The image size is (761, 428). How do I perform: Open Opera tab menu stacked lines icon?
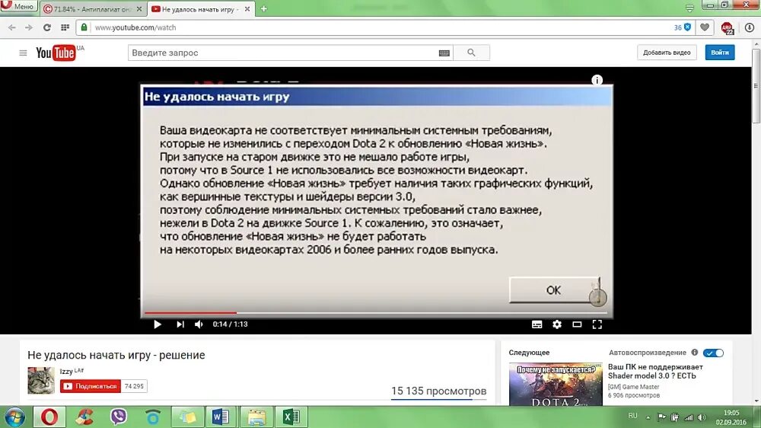click(x=689, y=8)
